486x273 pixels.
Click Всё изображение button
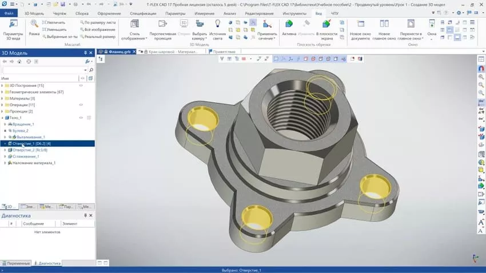(x=97, y=29)
